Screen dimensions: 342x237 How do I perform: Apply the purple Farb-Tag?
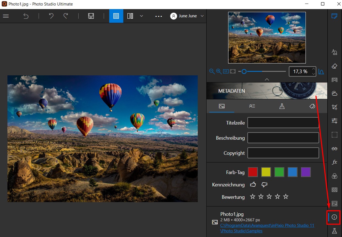pos(306,172)
